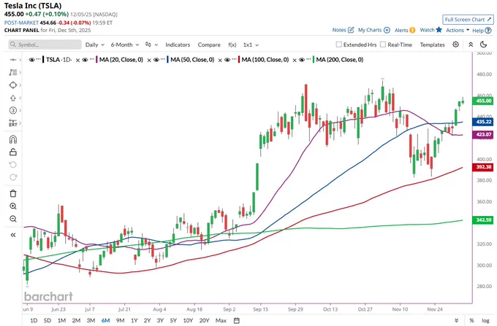Toggle visibility of MA 200 indicator
The width and height of the screenshot is (497, 326).
(301, 60)
